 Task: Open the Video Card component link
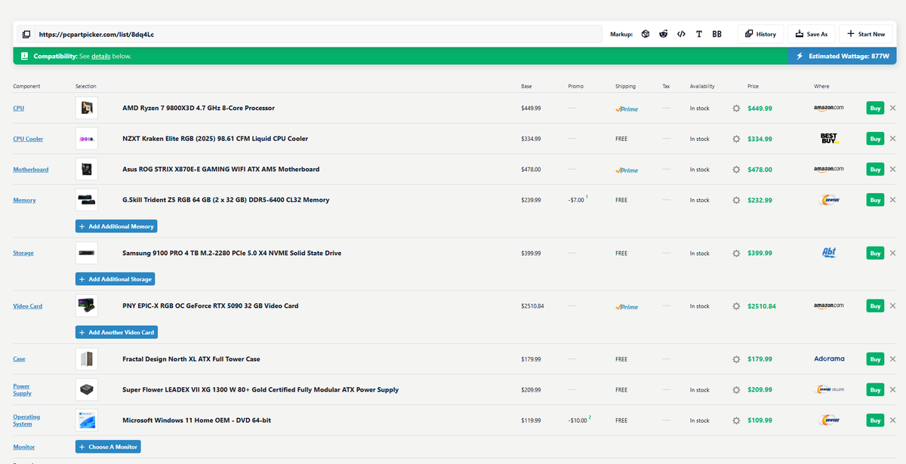(27, 306)
